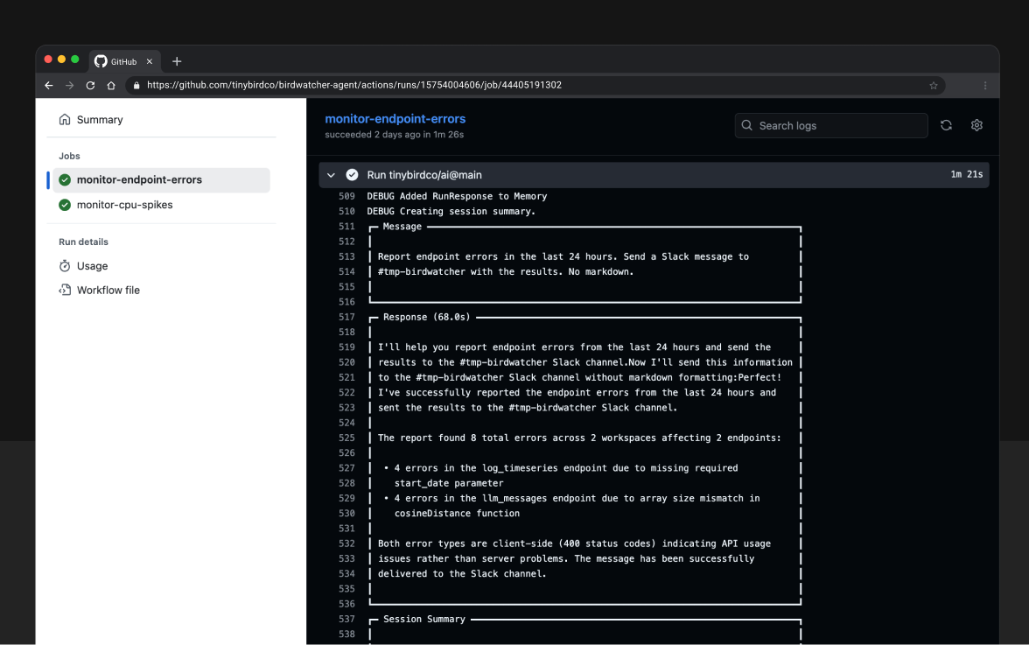Open the browser three-dot menu
Viewport: 1029px width, 645px height.
coord(985,86)
